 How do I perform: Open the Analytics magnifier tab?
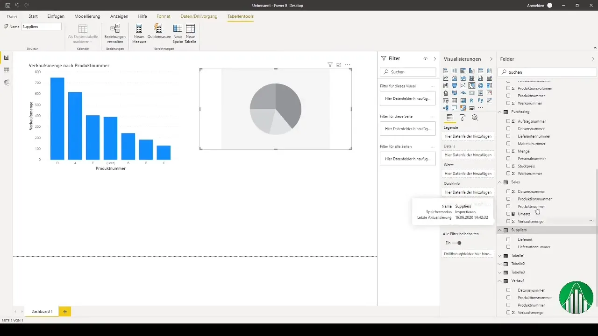click(x=475, y=118)
